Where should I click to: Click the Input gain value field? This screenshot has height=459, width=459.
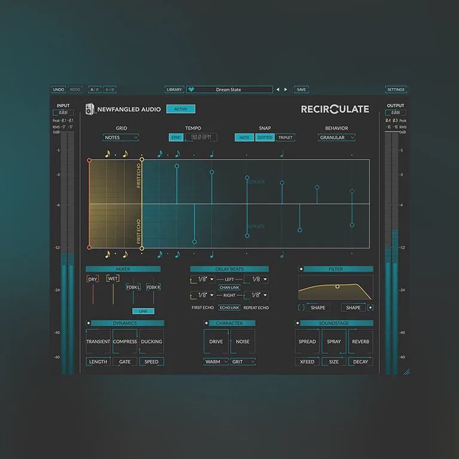click(x=63, y=112)
